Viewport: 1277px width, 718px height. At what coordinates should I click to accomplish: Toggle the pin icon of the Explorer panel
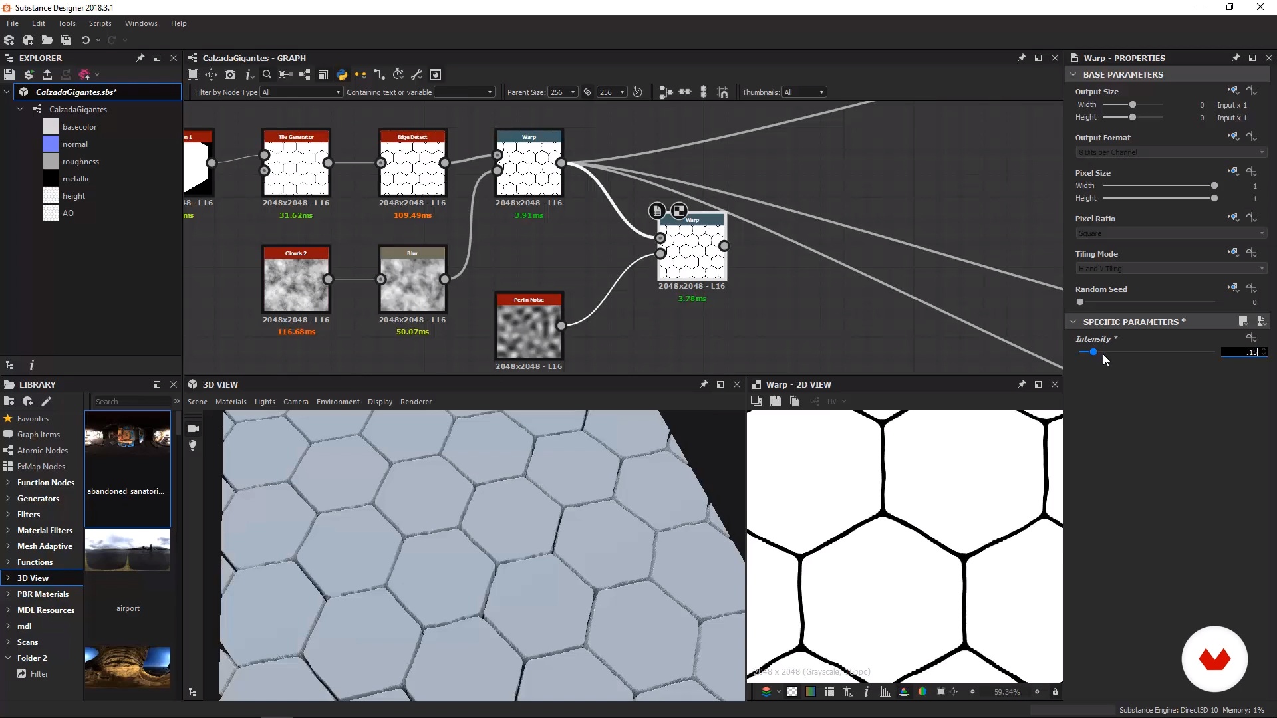tap(140, 58)
